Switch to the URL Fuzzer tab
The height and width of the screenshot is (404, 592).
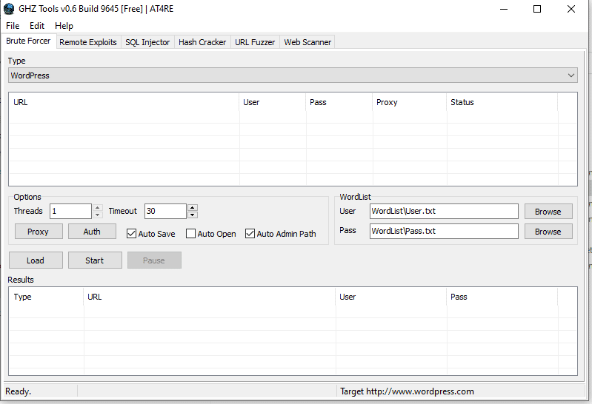pyautogui.click(x=255, y=42)
